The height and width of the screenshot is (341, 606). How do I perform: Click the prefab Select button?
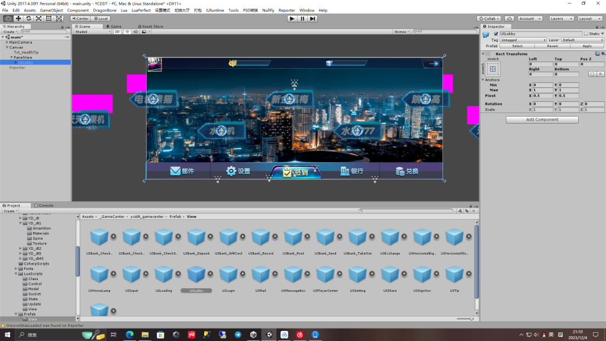tap(517, 46)
